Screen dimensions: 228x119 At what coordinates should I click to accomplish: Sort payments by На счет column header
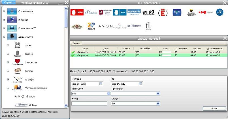(x=197, y=48)
